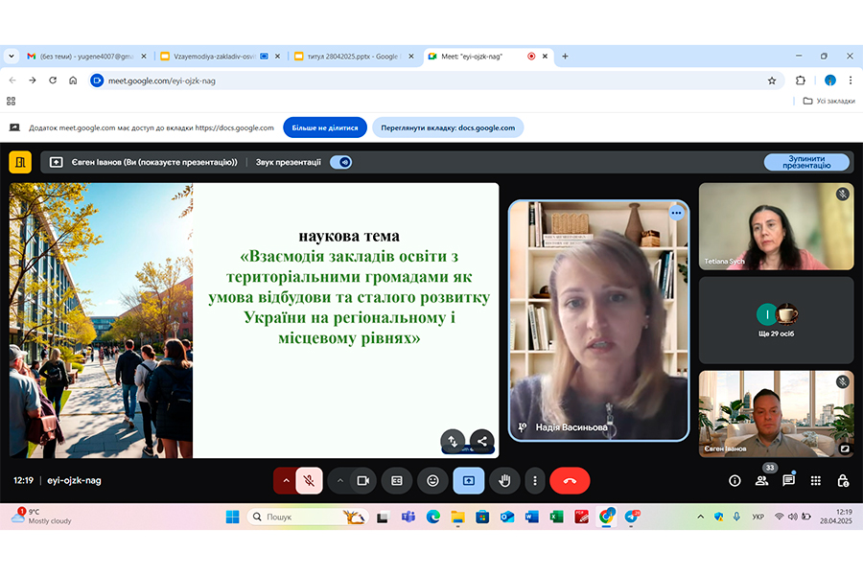
Task: Close the титул 28042025.pptx tab
Action: (x=410, y=57)
